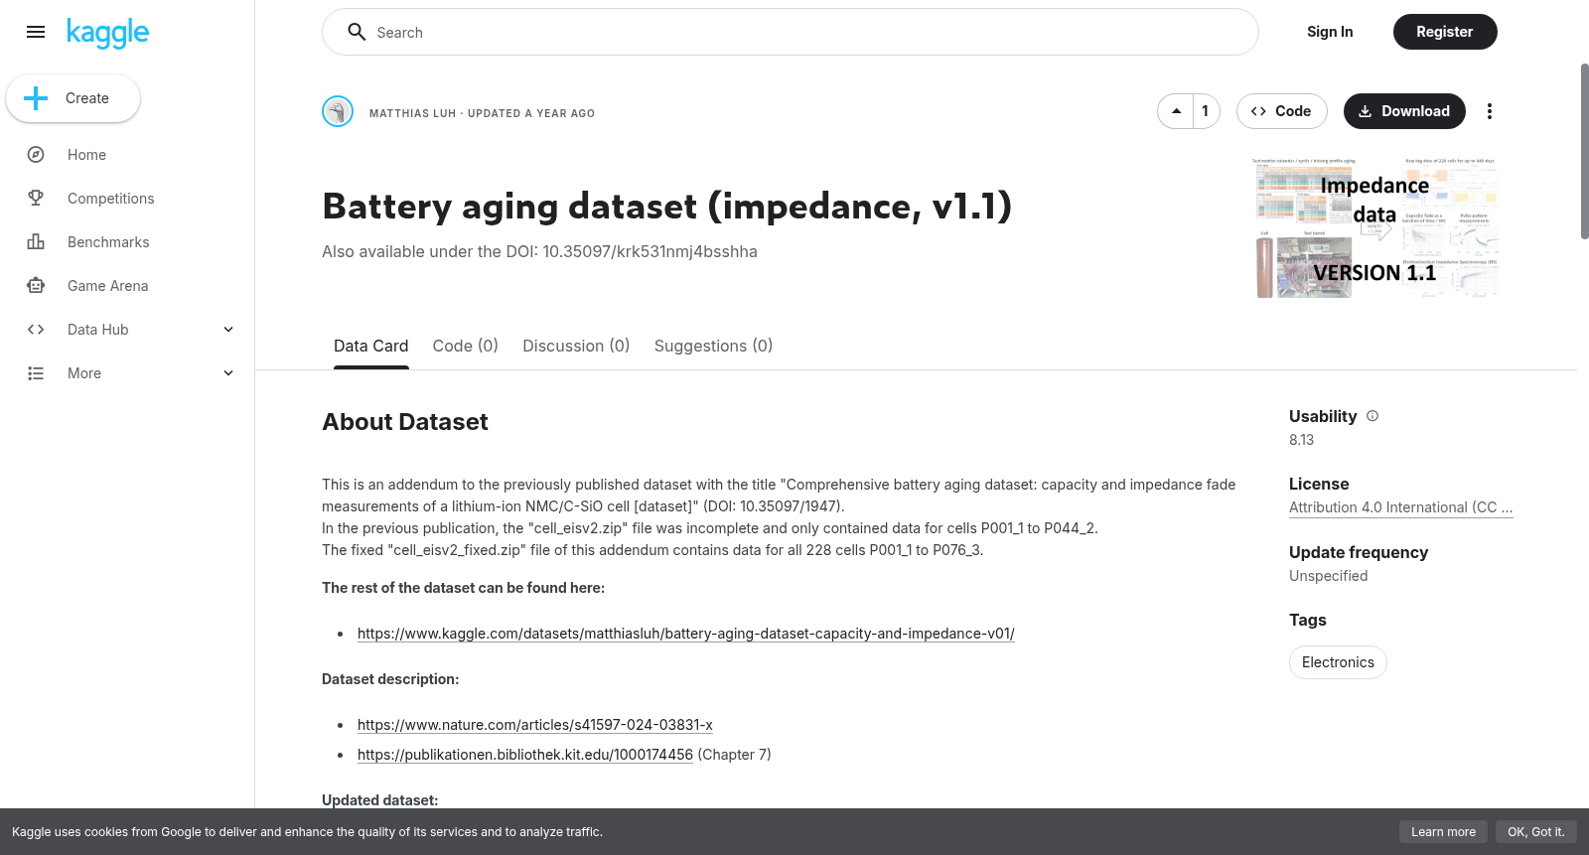
Task: Open Game Arena robot icon
Action: (x=36, y=286)
